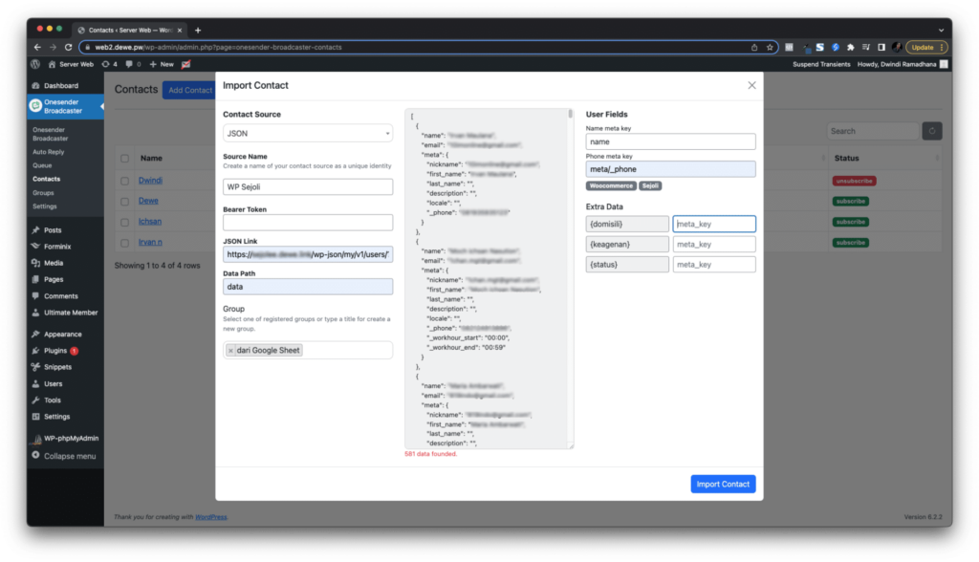Open the Contact Source JSON dropdown
This screenshot has height=562, width=979.
[x=307, y=134]
